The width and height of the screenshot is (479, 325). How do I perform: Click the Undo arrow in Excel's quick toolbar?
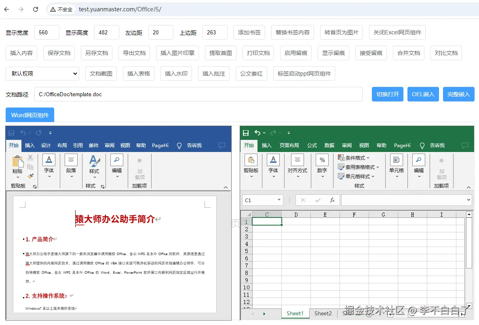257,133
